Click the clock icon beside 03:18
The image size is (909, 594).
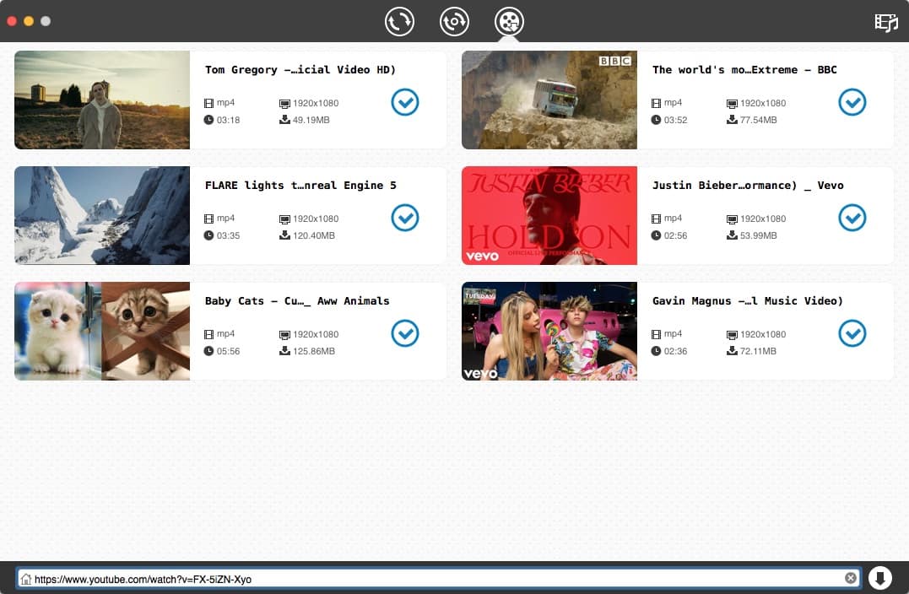point(208,120)
